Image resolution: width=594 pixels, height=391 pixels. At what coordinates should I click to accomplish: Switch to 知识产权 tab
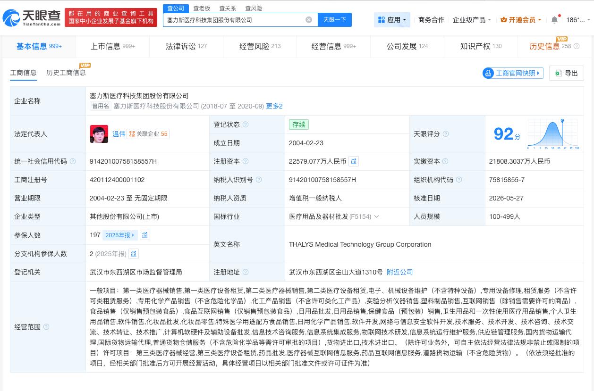(481, 46)
